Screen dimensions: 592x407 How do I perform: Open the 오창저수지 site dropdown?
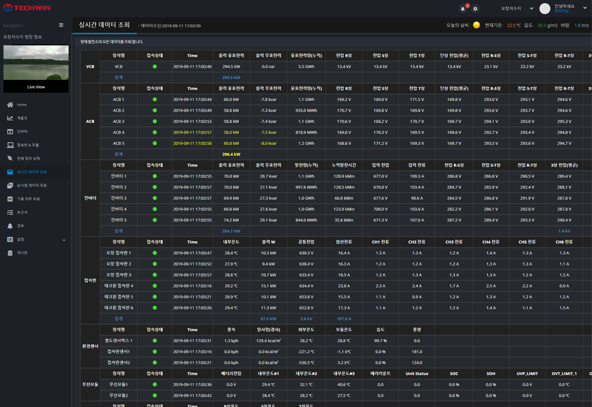point(515,8)
